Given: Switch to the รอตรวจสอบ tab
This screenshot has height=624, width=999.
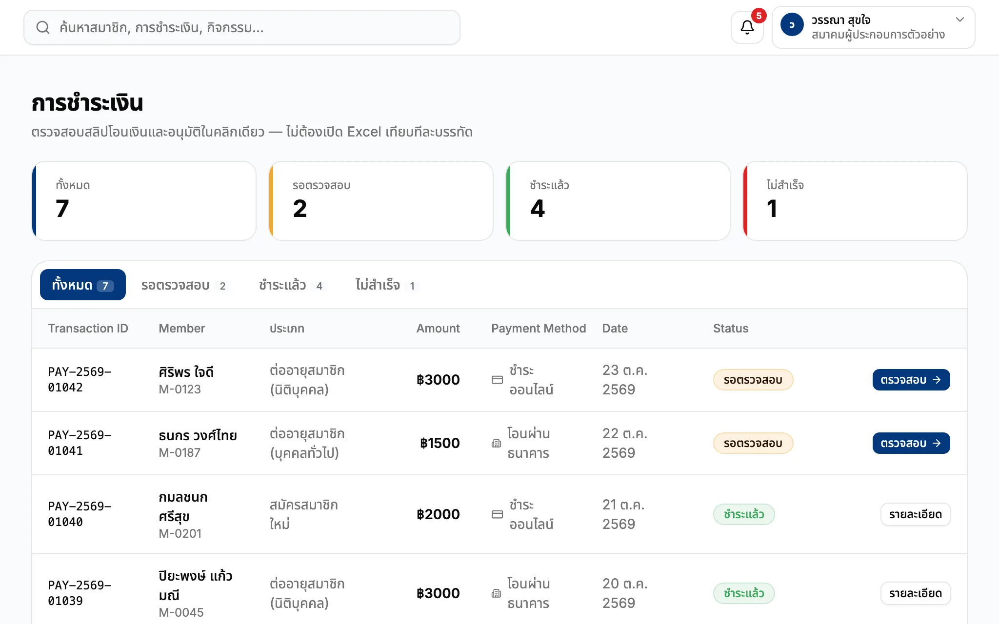Looking at the screenshot, I should click(185, 285).
